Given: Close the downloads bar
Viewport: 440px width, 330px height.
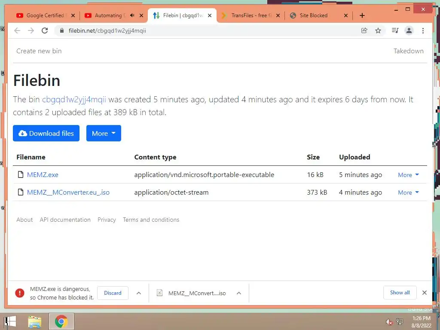Looking at the screenshot, I should [425, 293].
